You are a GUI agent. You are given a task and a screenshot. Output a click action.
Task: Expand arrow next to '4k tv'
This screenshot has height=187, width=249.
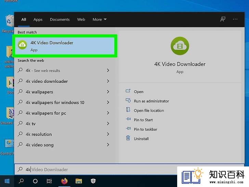(x=108, y=124)
